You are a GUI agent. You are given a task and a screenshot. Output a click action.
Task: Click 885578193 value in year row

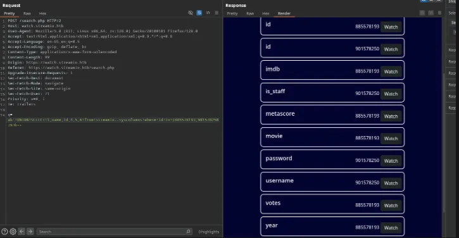(x=367, y=227)
